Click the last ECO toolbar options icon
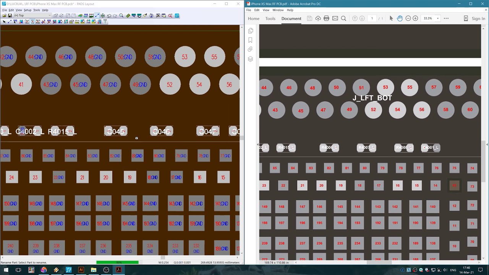The image size is (489, 275). coord(105,22)
